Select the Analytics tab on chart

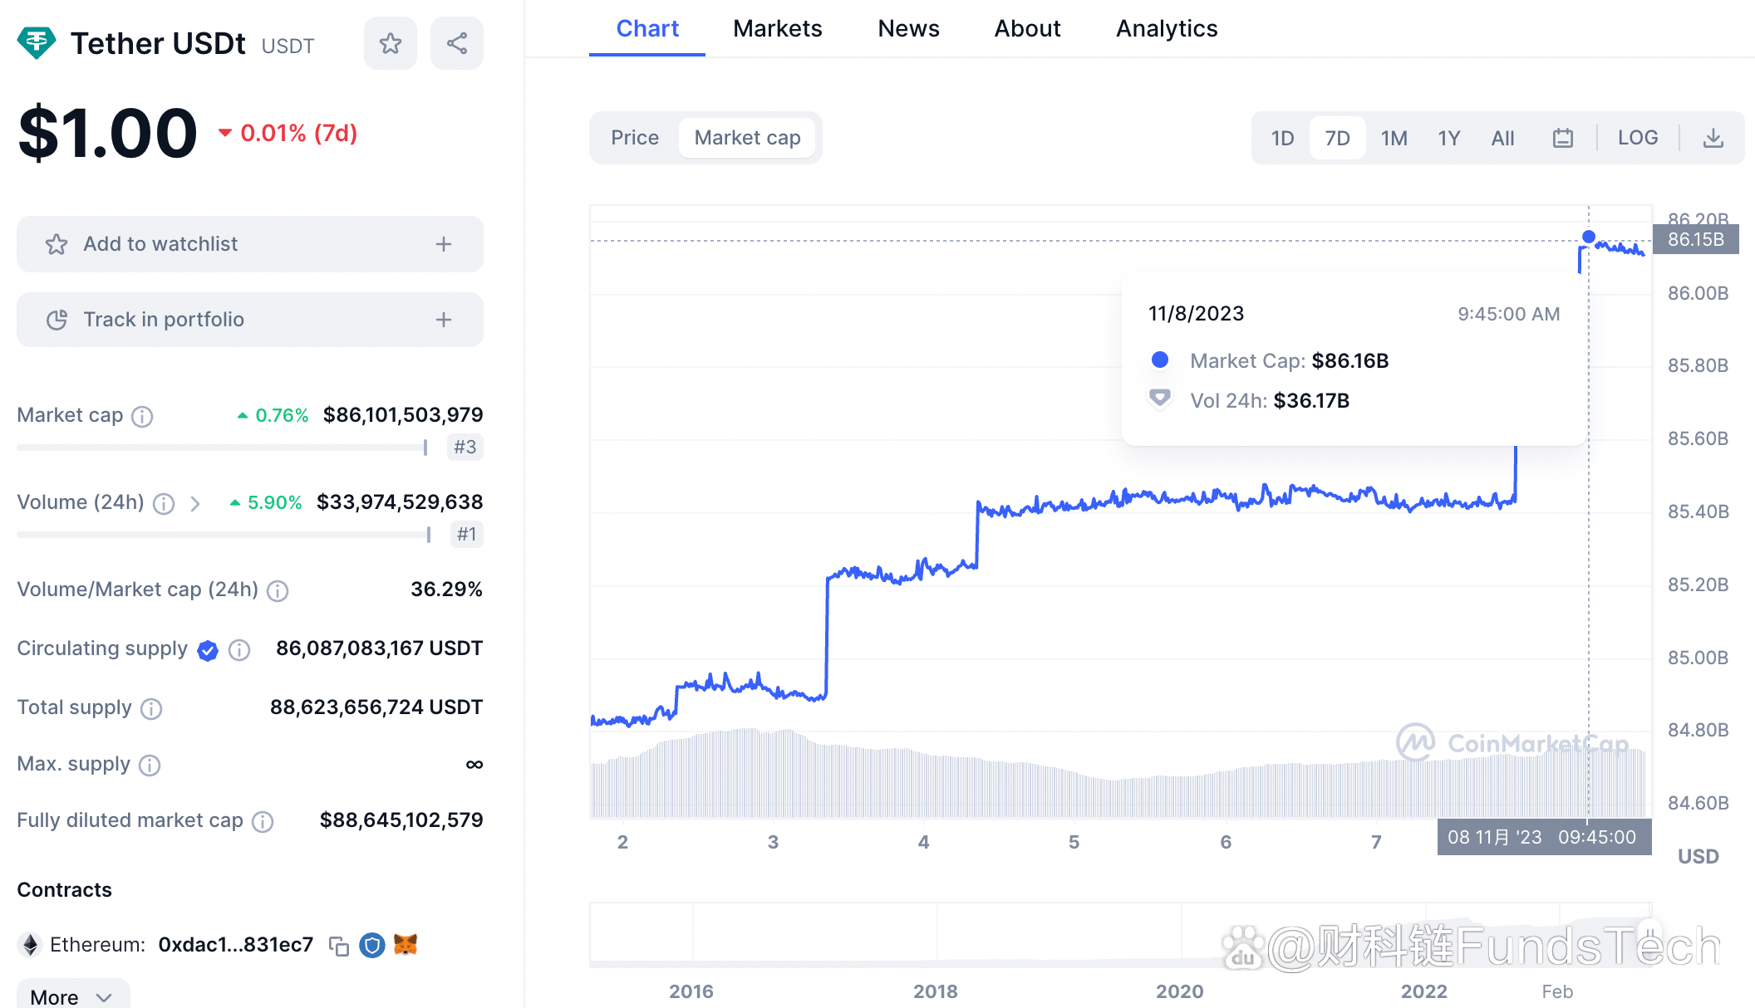click(1164, 27)
